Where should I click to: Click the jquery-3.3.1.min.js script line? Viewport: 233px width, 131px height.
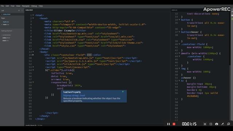[x=94, y=61]
